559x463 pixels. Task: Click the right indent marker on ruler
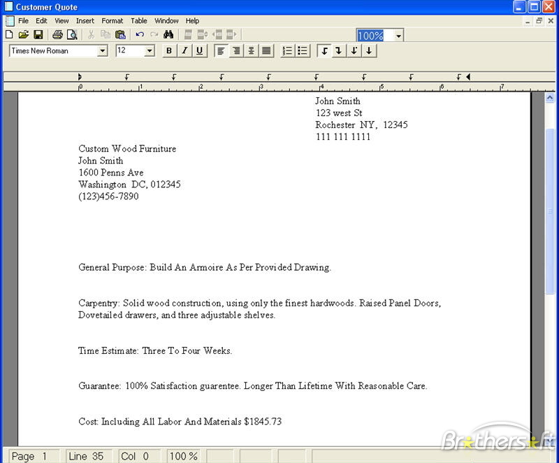[468, 77]
